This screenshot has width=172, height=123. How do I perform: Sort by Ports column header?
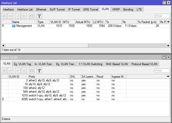[x=49, y=77]
